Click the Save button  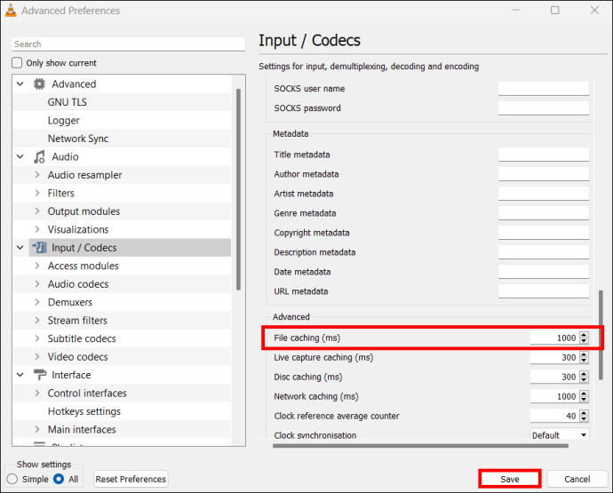pos(510,479)
